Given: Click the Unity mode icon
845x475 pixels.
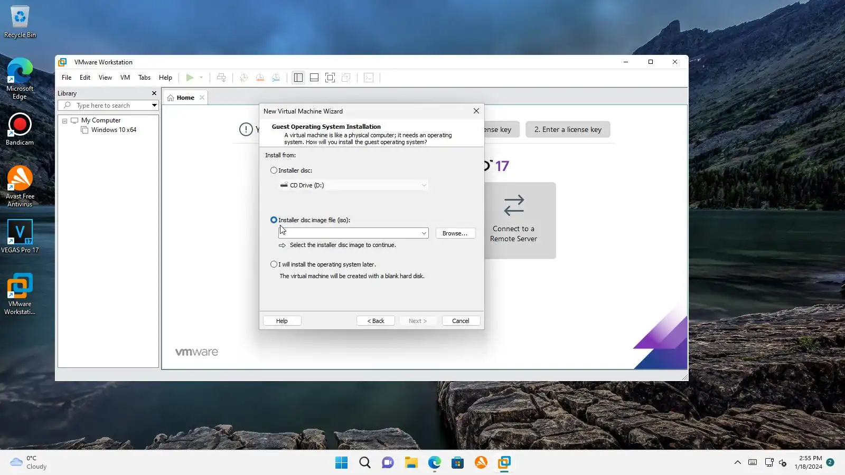Looking at the screenshot, I should point(346,78).
